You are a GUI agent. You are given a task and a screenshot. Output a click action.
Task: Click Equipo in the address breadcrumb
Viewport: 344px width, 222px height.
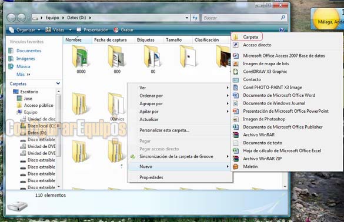[52, 18]
